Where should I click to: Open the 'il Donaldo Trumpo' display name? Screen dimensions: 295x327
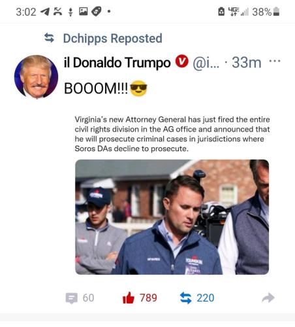click(117, 63)
